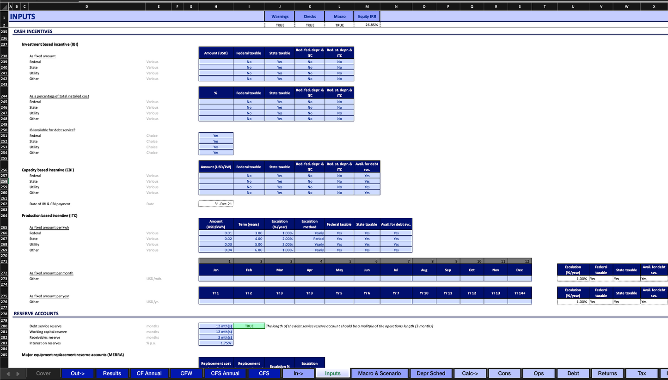Open the Cover sheet tab
Screen dimensions: 668x380
coord(43,373)
